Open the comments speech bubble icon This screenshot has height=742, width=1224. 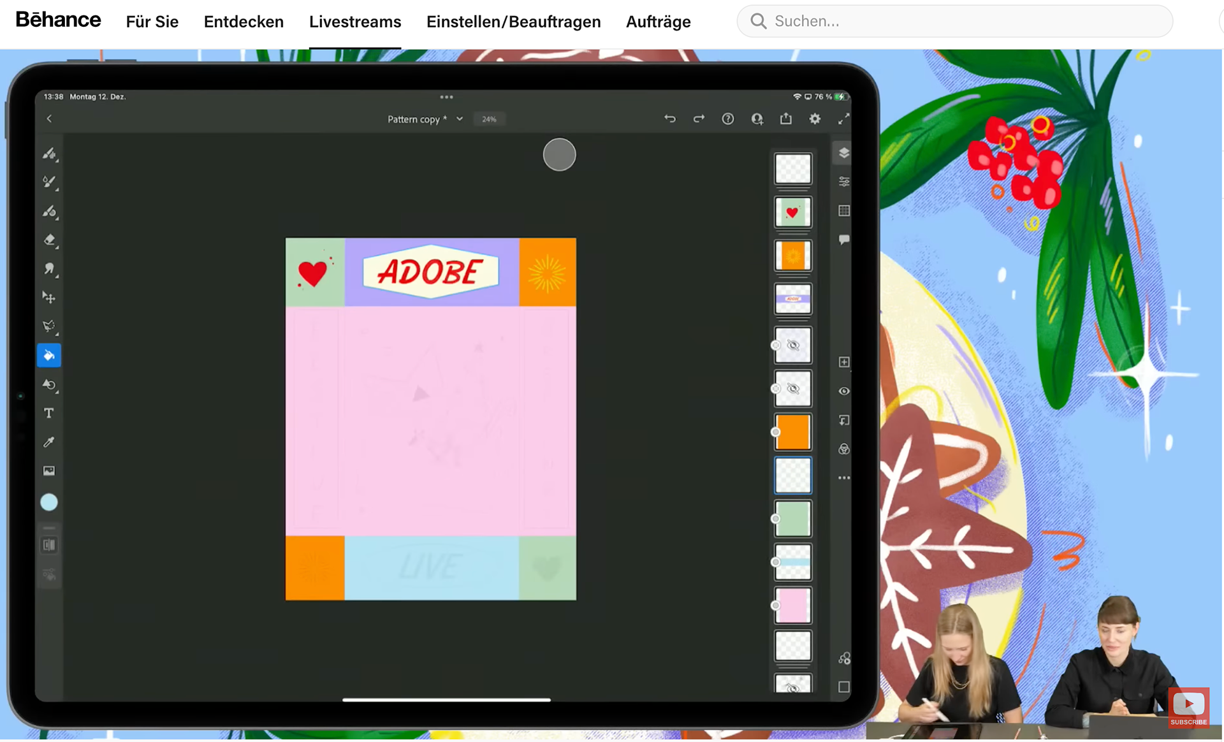coord(843,240)
